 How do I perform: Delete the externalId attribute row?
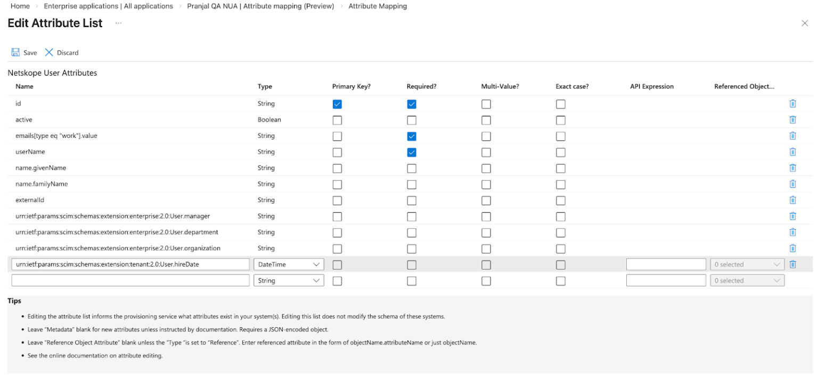[x=792, y=200]
